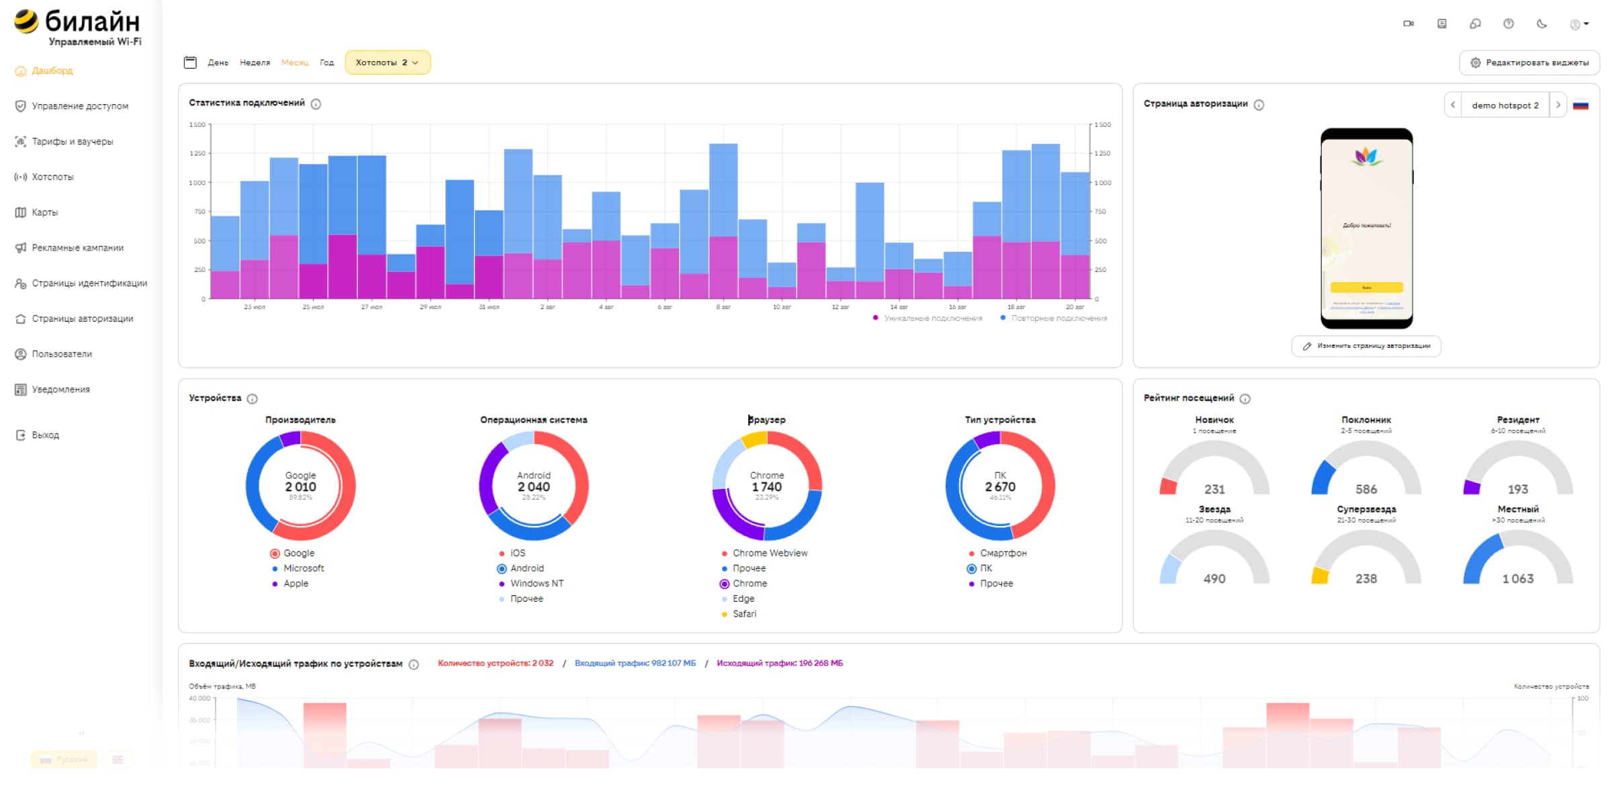Screen dimensions: 1612x806
Task: Click the Поклонник gauge showing 586
Action: click(x=1366, y=468)
